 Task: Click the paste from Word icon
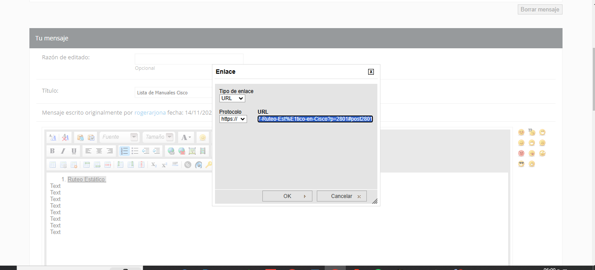pyautogui.click(x=91, y=137)
